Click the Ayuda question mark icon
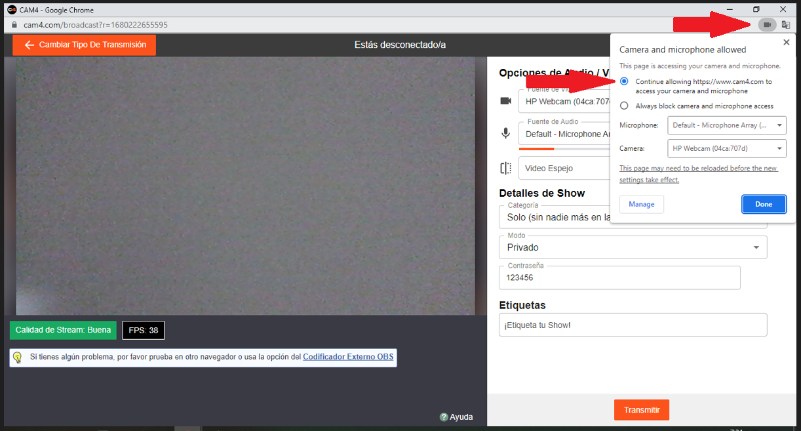This screenshot has width=801, height=431. click(444, 417)
